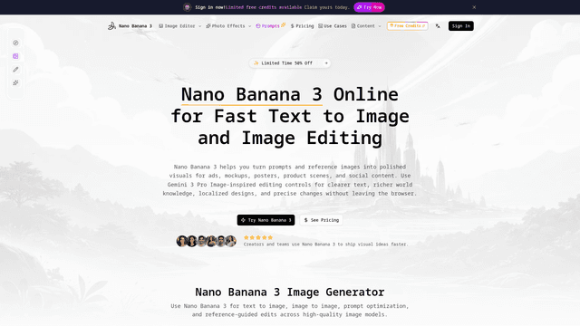Click the user avatars group thumbnail

(x=206, y=241)
